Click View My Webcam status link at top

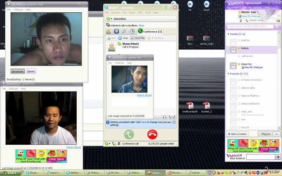(251, 16)
